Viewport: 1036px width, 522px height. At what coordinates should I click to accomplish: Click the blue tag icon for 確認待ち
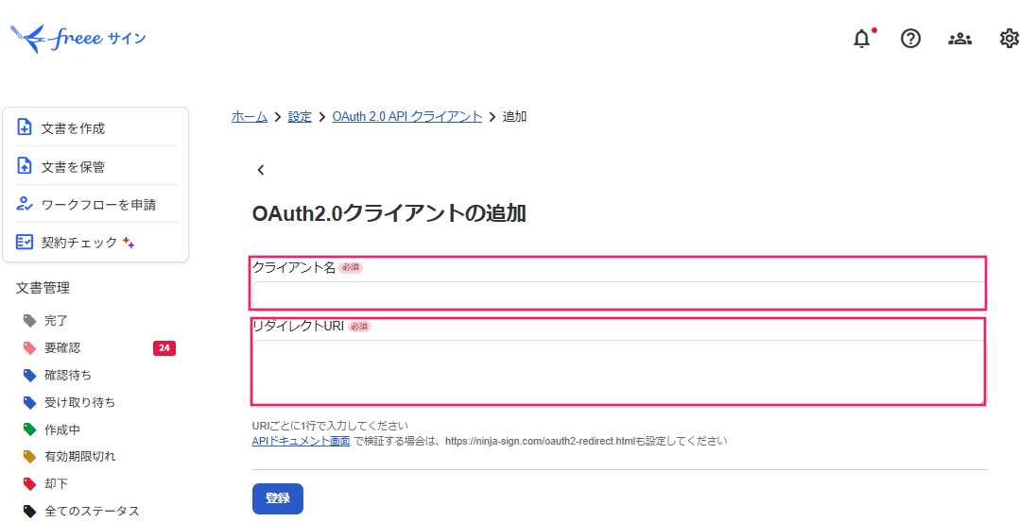pos(29,376)
